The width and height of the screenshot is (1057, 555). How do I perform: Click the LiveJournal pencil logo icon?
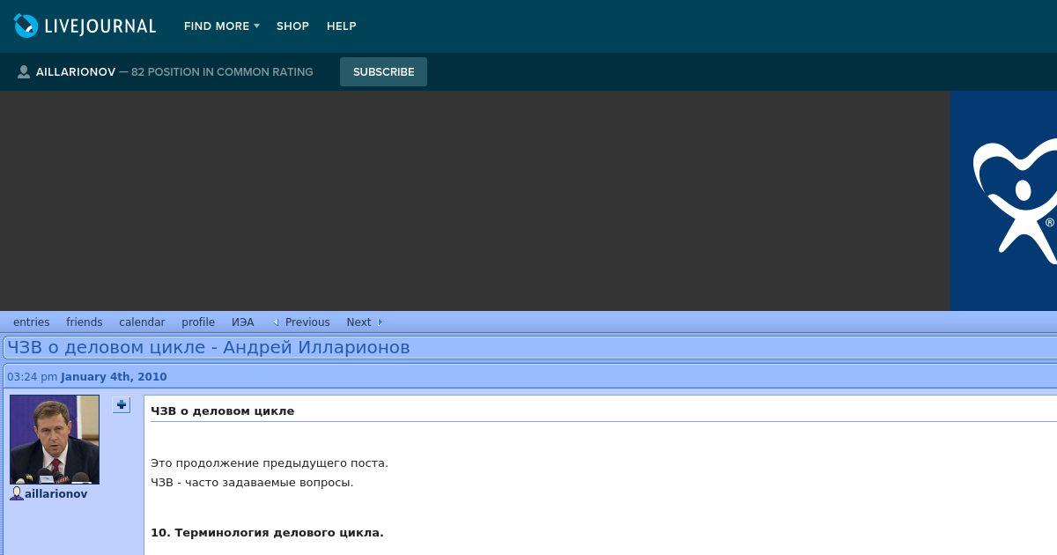click(x=26, y=26)
